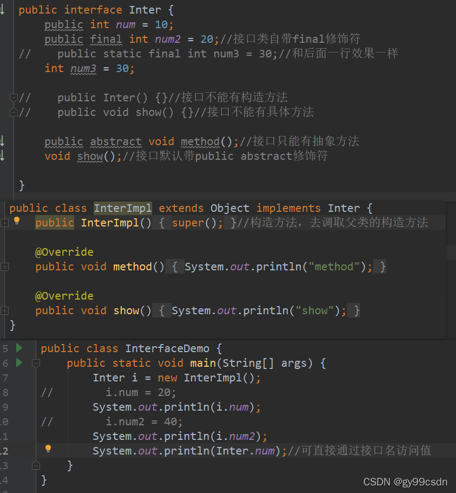Click 'String[] args' parameter
The image size is (456, 493).
264,363
